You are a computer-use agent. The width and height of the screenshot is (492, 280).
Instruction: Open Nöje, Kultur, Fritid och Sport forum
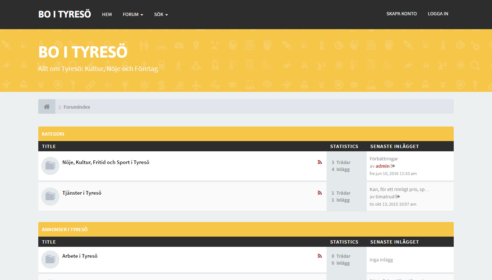tap(106, 163)
